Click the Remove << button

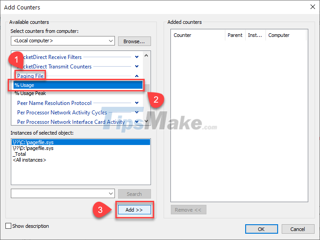click(x=188, y=210)
